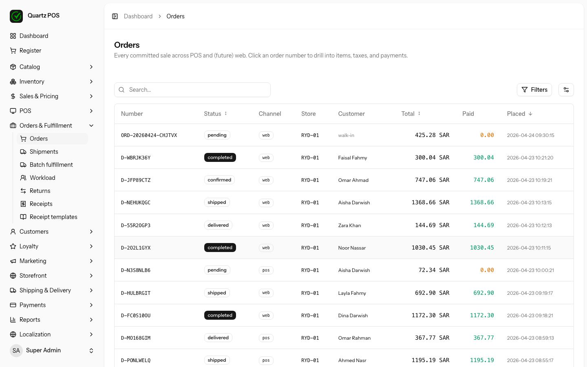
Task: Sort by Placed column header
Action: point(520,114)
